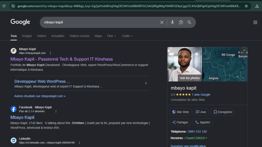Click Enregistrer button to save place
The width and height of the screenshot is (262, 147).
[222, 112]
